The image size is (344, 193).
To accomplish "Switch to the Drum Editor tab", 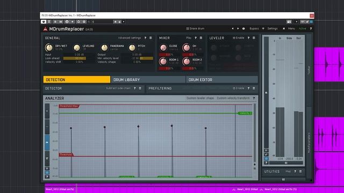I will point(222,80).
